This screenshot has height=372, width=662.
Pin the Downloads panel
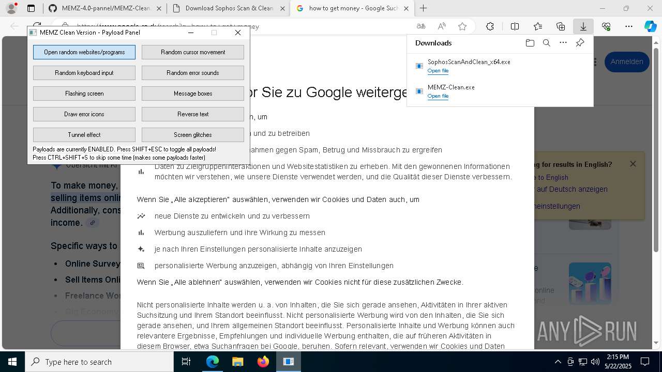coord(580,43)
